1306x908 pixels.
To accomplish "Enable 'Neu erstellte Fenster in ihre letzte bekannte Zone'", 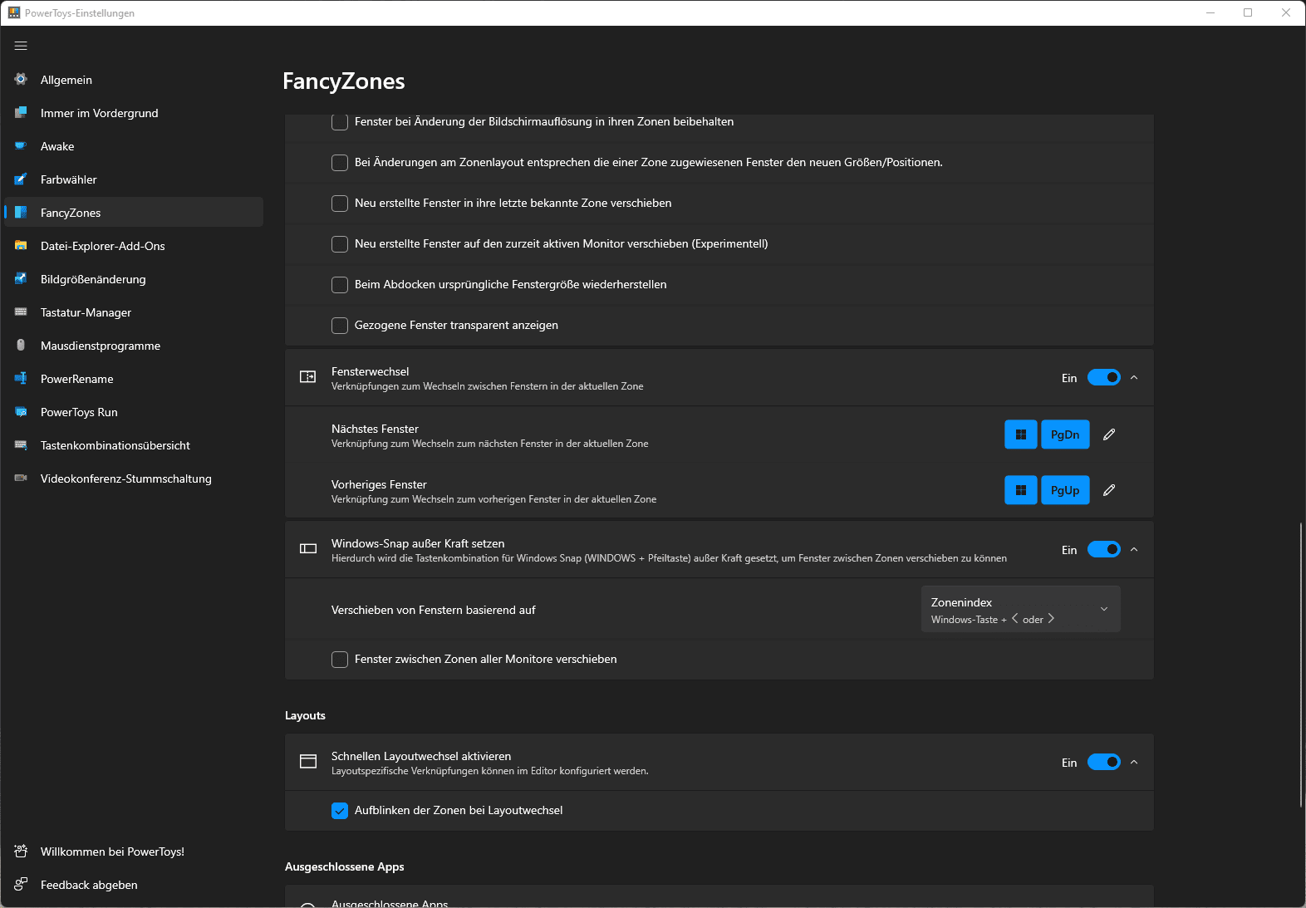I will pos(340,204).
